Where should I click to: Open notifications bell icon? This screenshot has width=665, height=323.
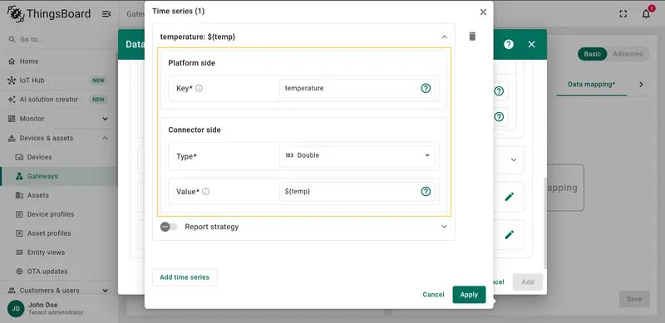646,14
